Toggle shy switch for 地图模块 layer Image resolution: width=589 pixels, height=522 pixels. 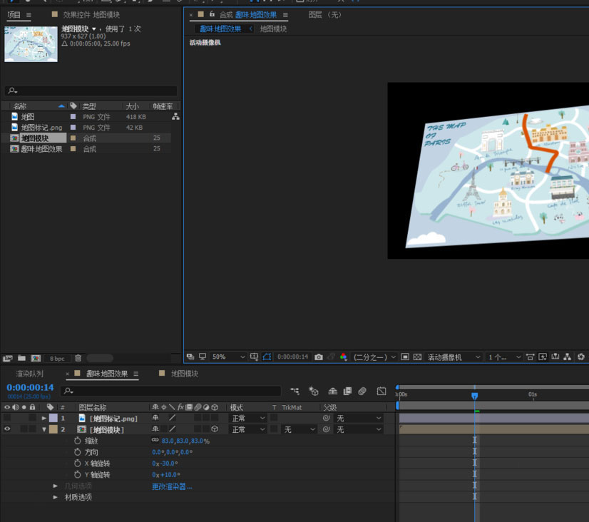pos(155,429)
